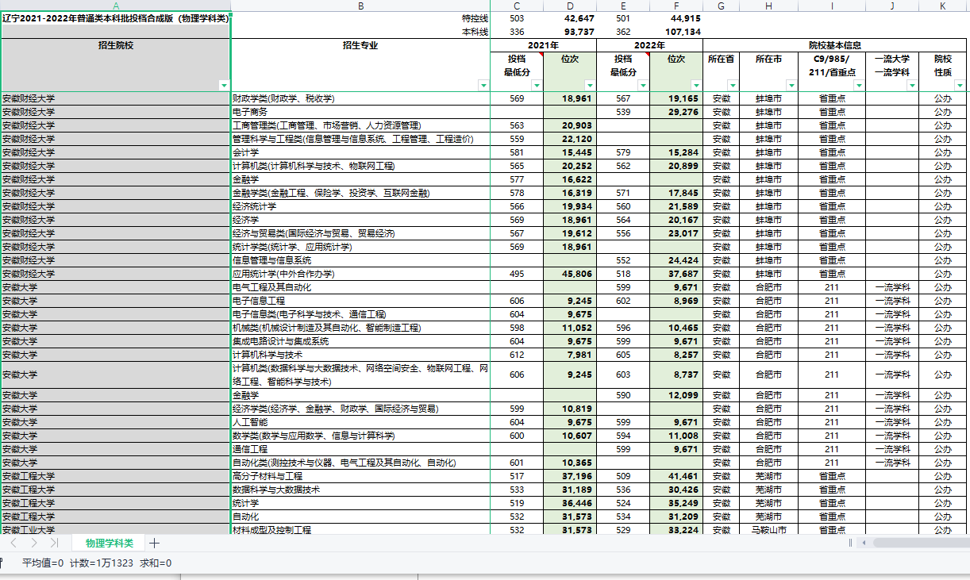Select the cell showing 107,134

676,32
